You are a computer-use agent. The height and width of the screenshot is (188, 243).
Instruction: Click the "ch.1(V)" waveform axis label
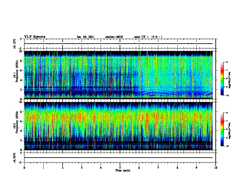coord(14,44)
